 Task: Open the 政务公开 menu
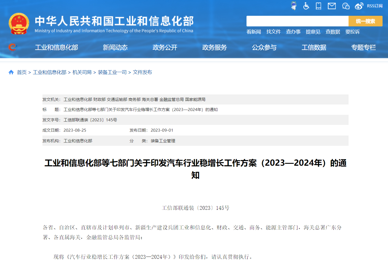click(x=165, y=47)
